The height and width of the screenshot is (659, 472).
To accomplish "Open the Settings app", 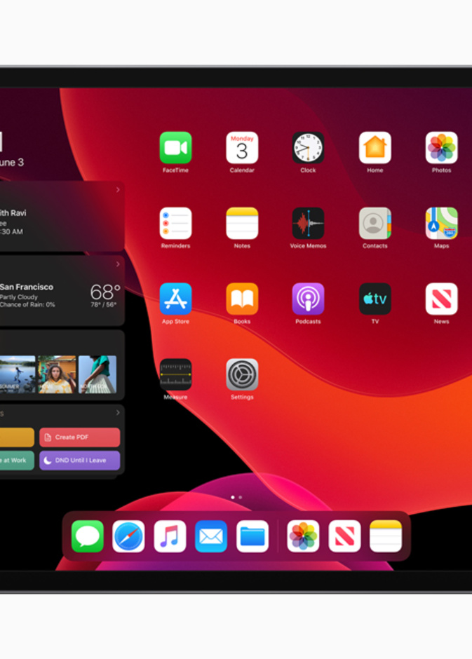I will (x=242, y=374).
